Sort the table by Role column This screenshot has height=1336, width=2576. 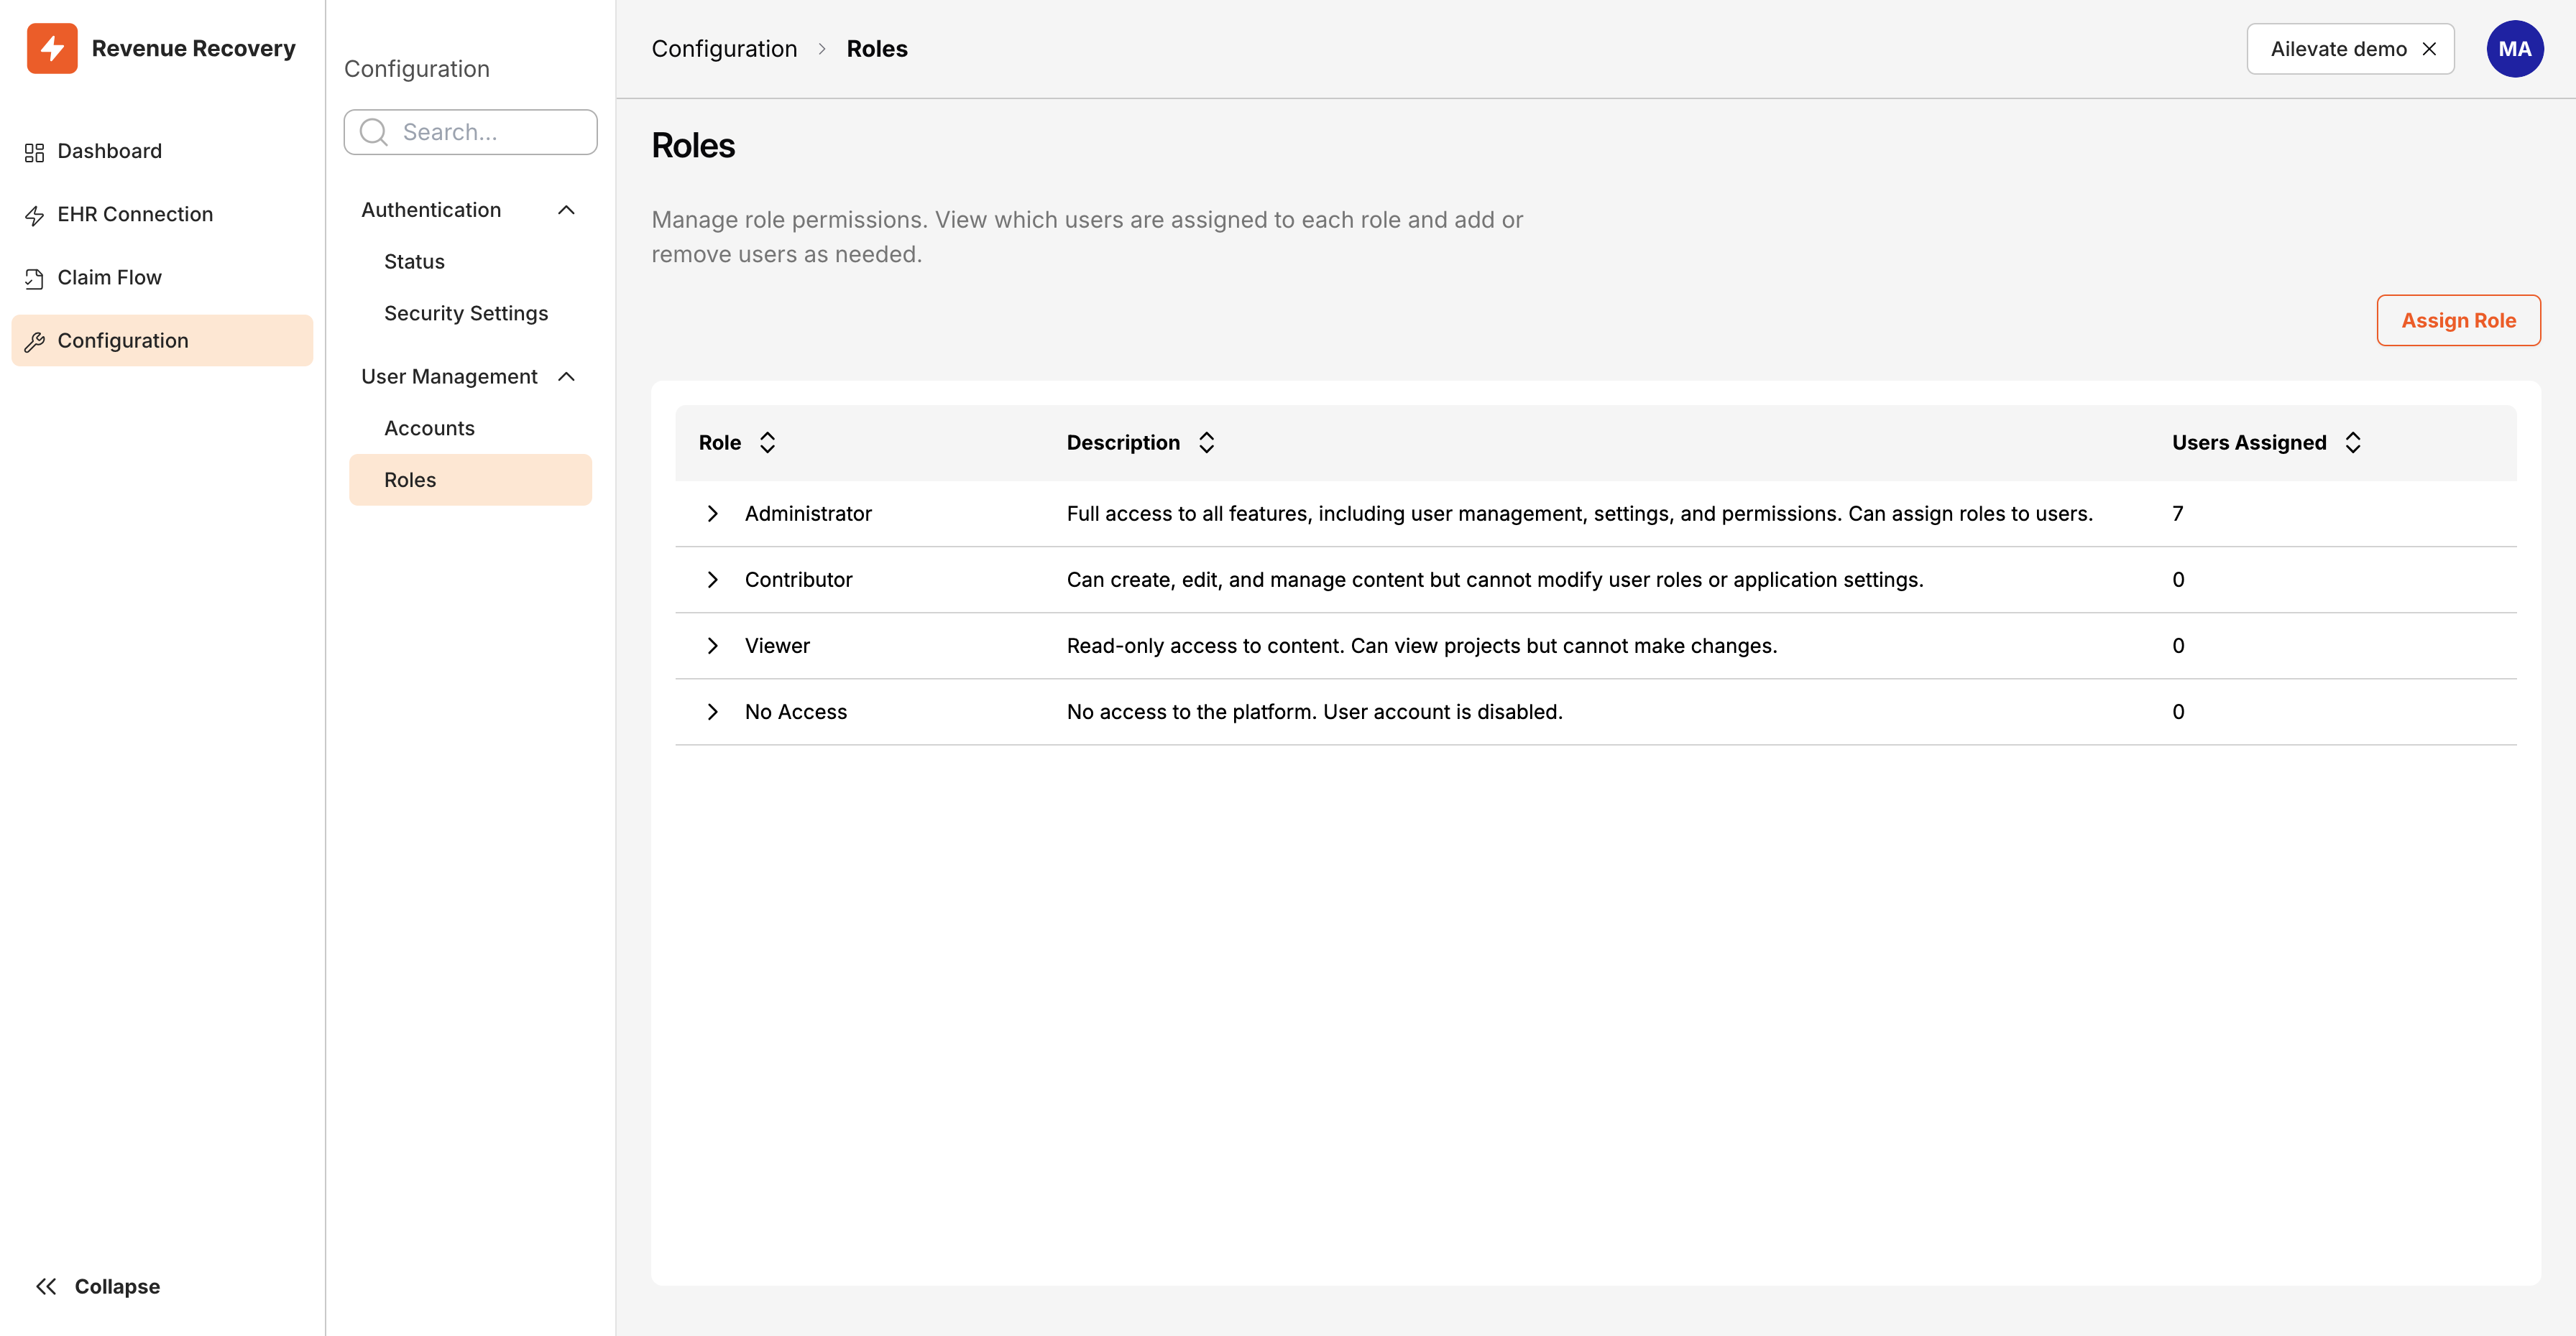coord(767,442)
